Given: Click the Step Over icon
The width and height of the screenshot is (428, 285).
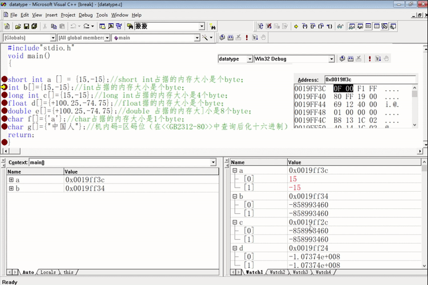Looking at the screenshot, I should [313, 26].
